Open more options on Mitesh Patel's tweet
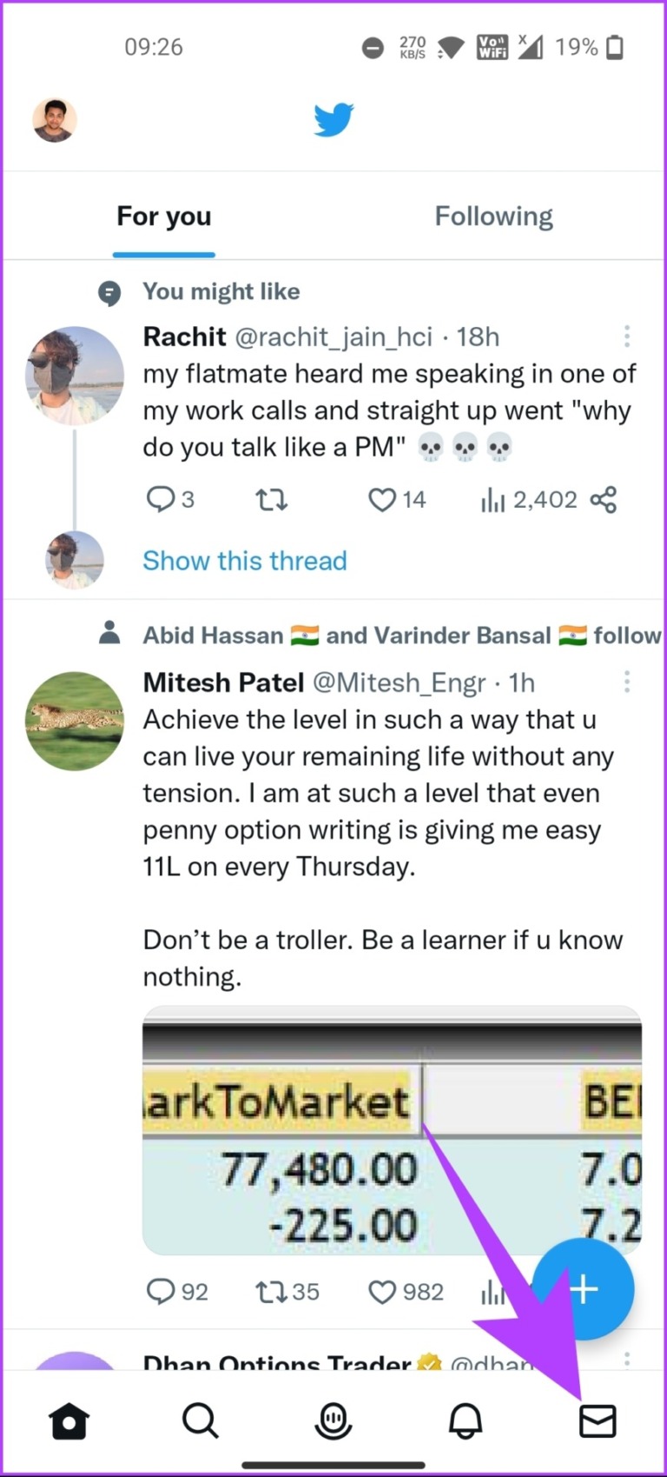Image resolution: width=667 pixels, height=1477 pixels. [627, 683]
